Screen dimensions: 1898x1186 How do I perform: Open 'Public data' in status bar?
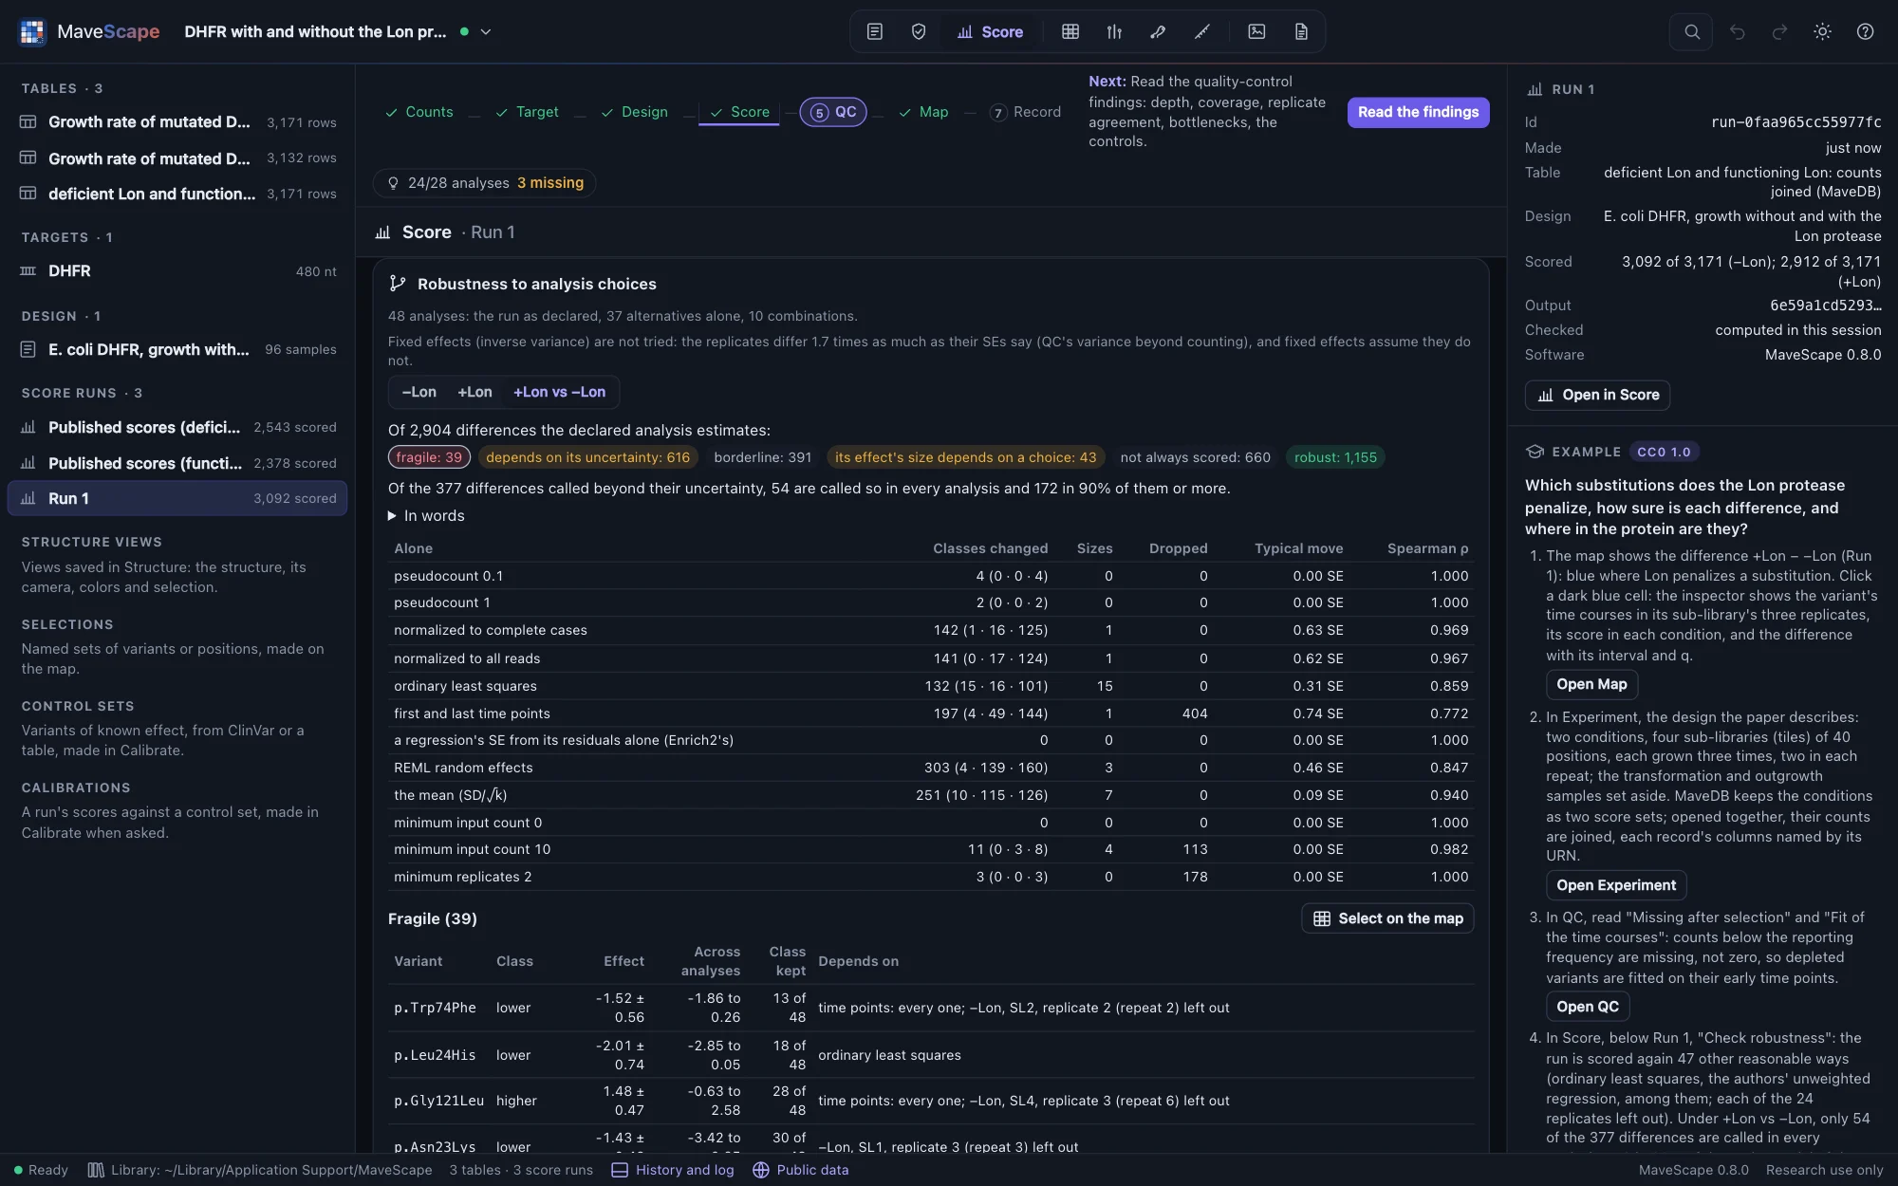(801, 1170)
